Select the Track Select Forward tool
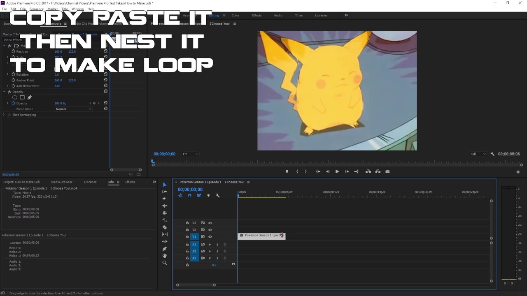 click(165, 192)
